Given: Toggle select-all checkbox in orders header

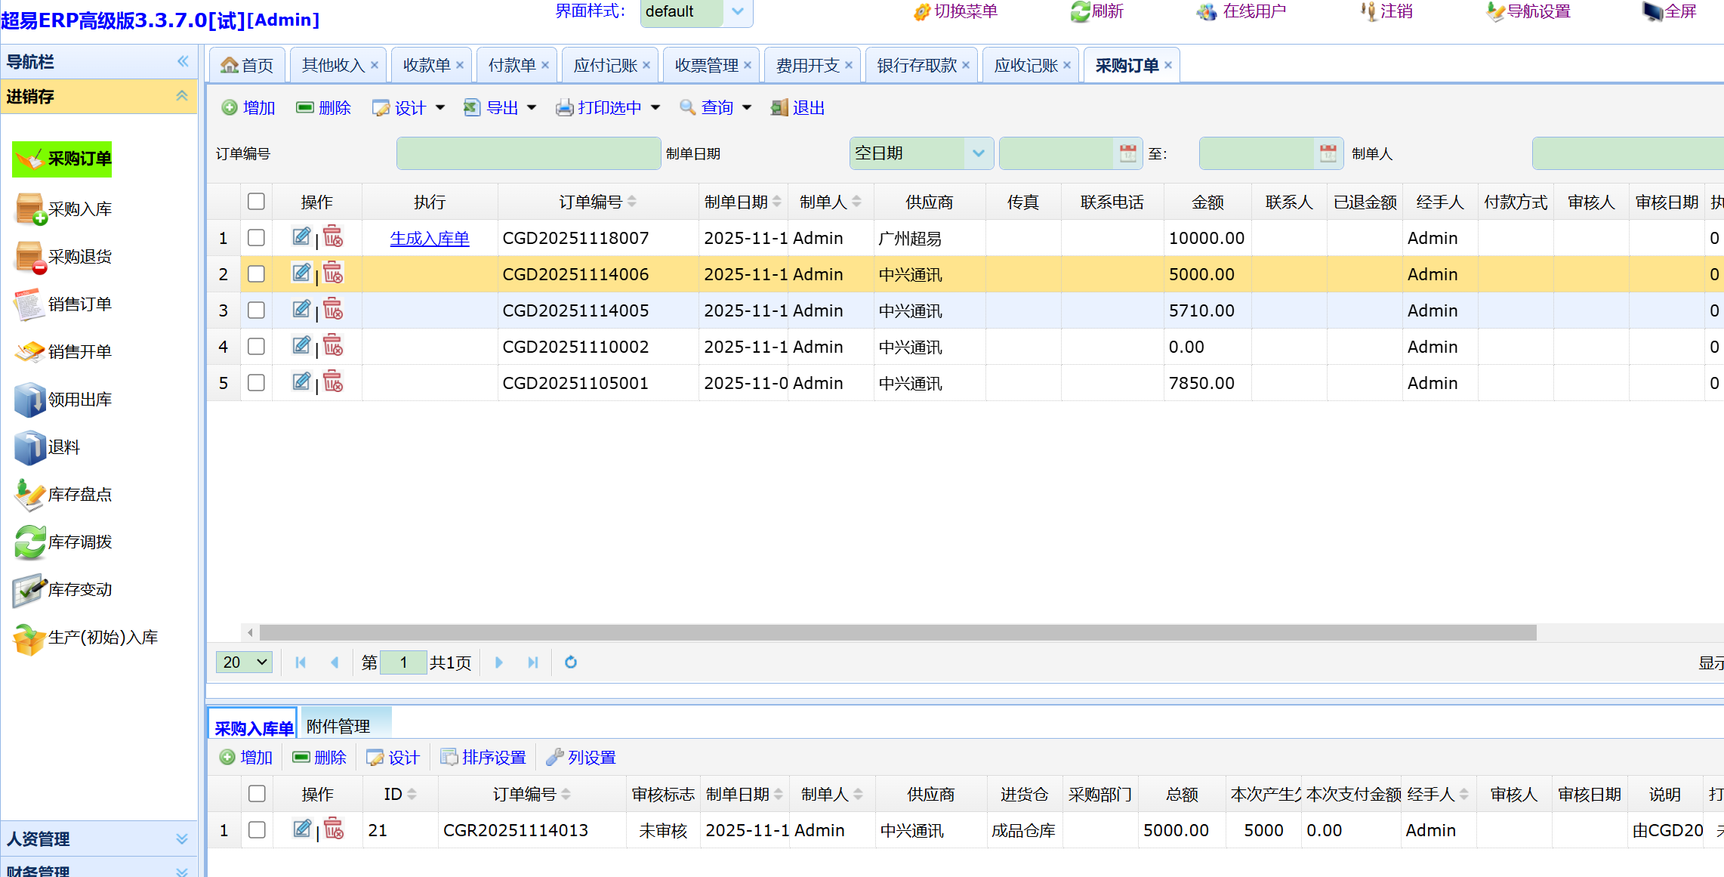Looking at the screenshot, I should 257,202.
